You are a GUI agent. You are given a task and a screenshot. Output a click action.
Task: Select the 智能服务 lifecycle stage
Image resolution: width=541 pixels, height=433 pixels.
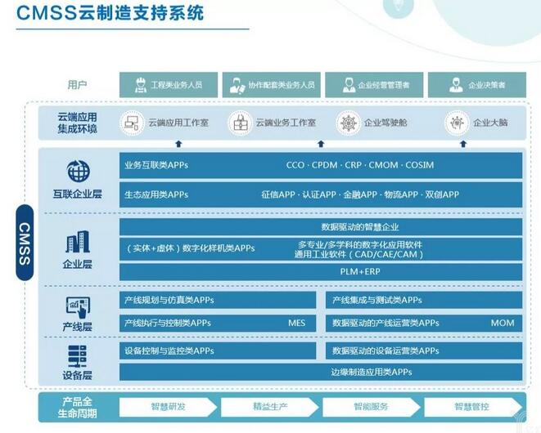click(372, 407)
